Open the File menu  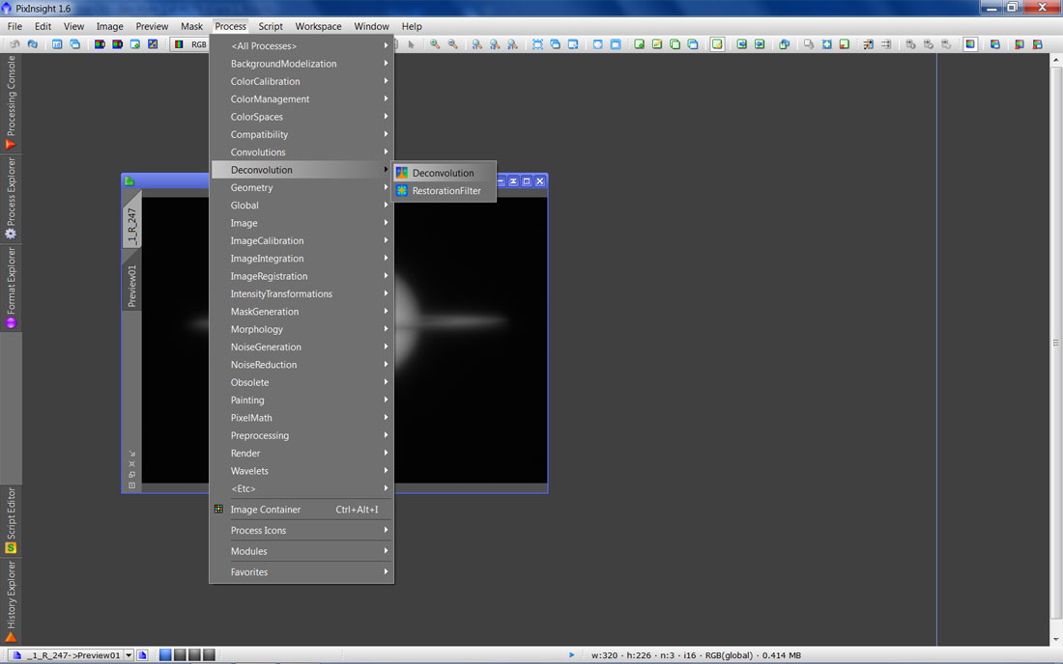(x=14, y=26)
